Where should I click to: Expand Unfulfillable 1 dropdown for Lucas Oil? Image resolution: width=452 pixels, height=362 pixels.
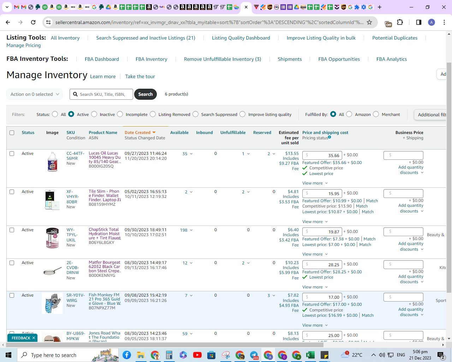click(x=248, y=154)
